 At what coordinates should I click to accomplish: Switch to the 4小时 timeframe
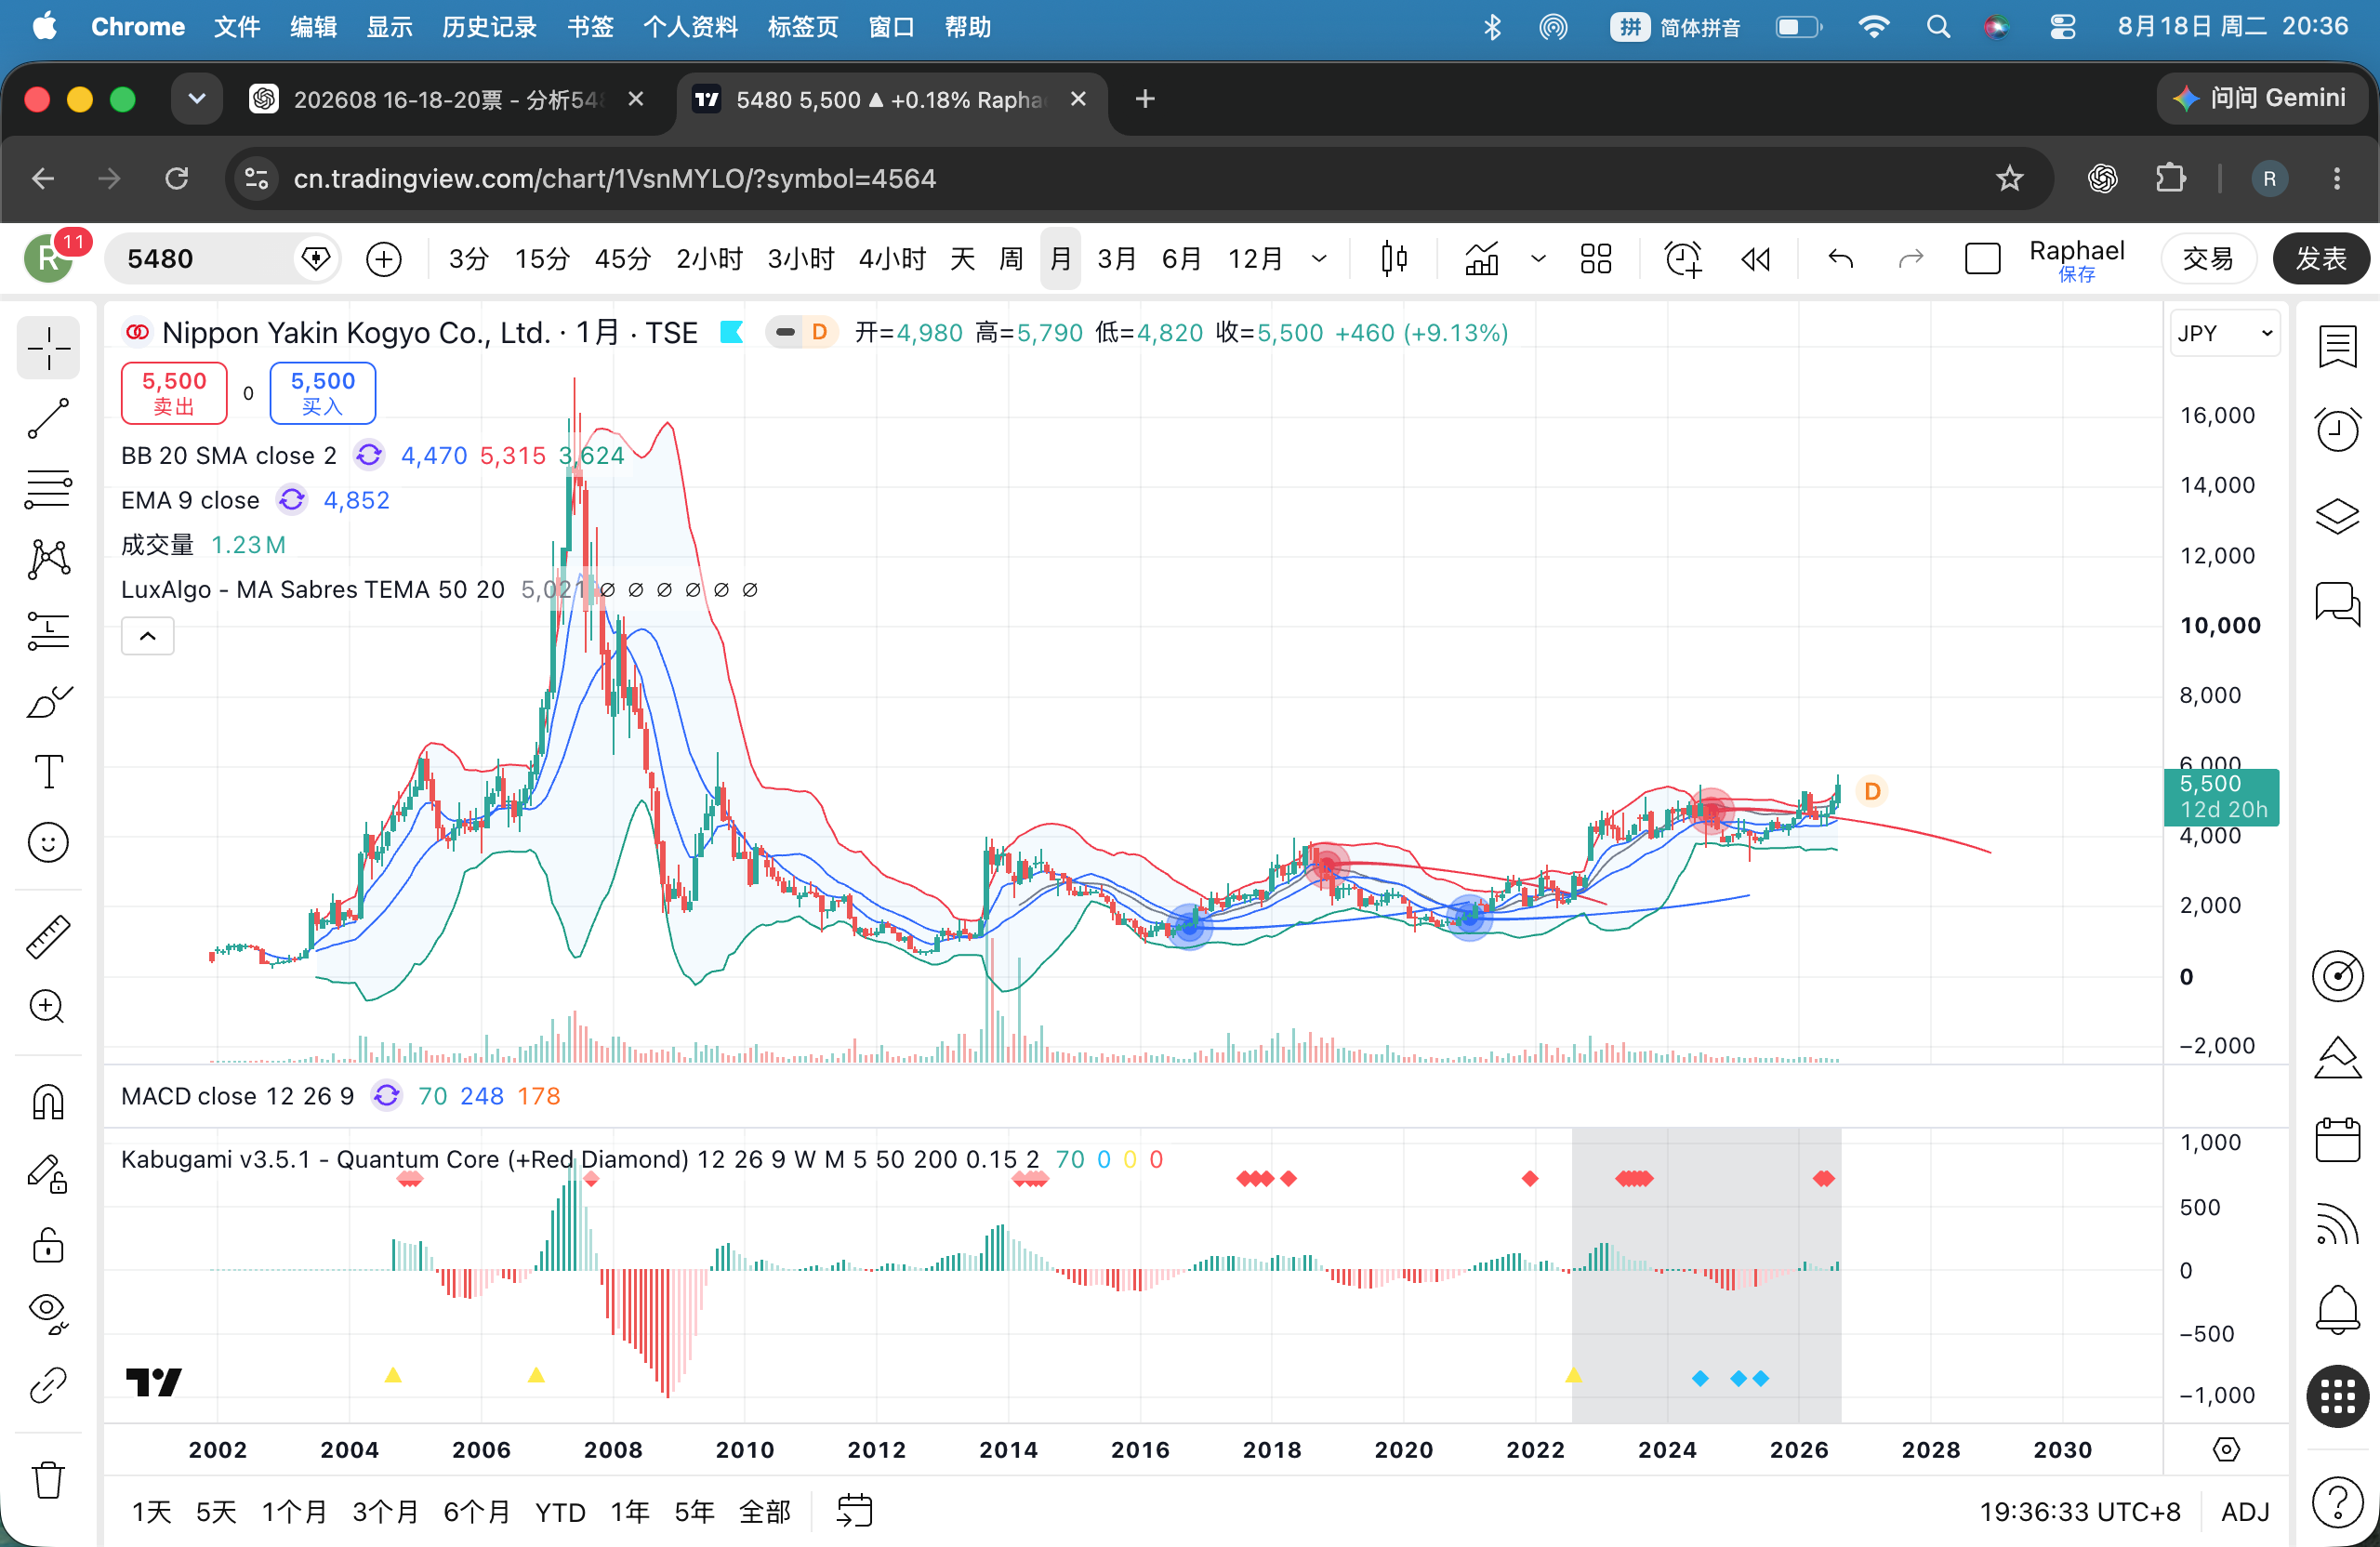[x=892, y=259]
